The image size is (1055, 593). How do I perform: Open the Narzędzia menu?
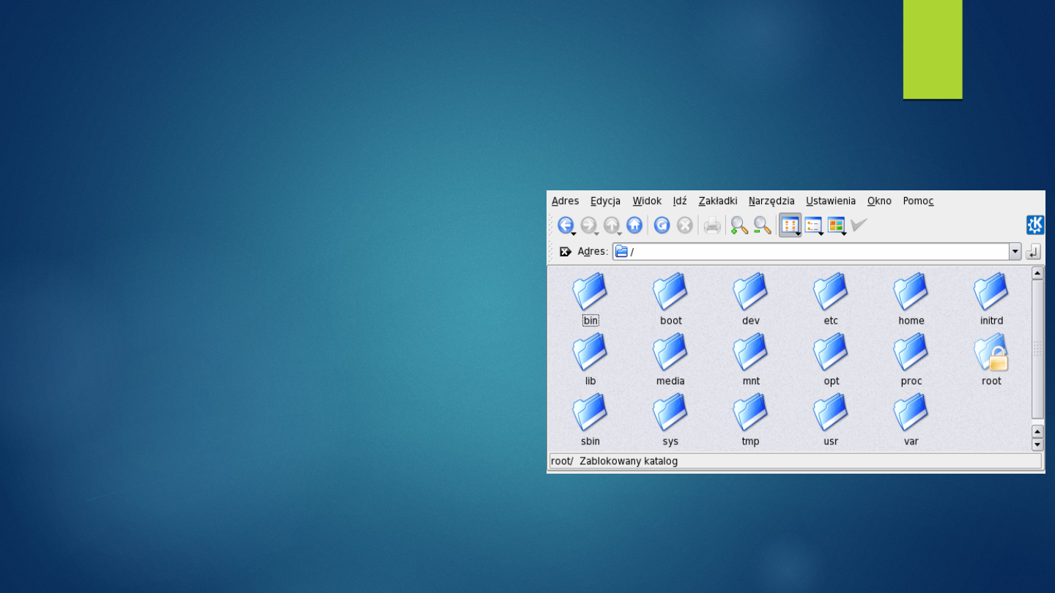771,201
